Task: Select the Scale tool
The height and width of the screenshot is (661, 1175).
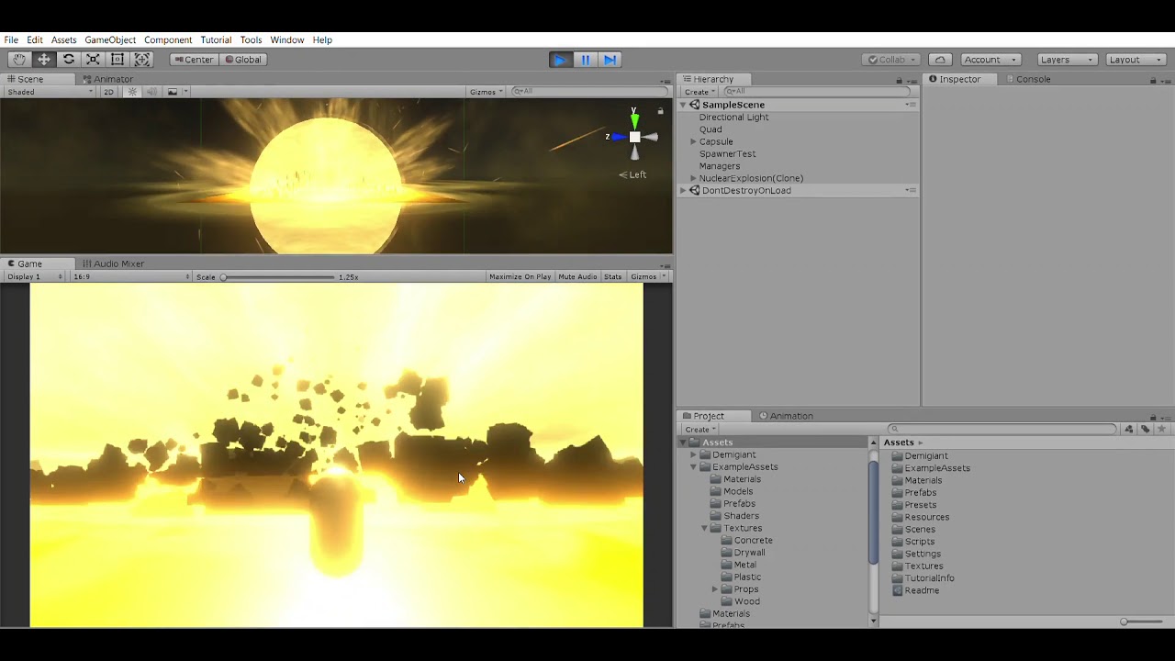Action: tap(93, 60)
